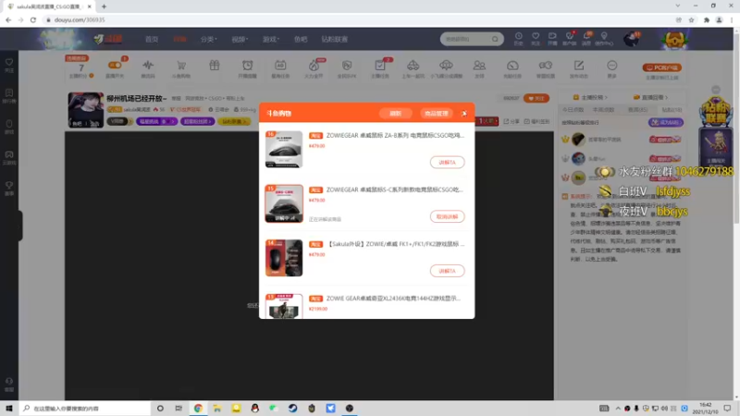Click the speedometer gauge toolbar icon
The height and width of the screenshot is (416, 740).
click(x=512, y=66)
